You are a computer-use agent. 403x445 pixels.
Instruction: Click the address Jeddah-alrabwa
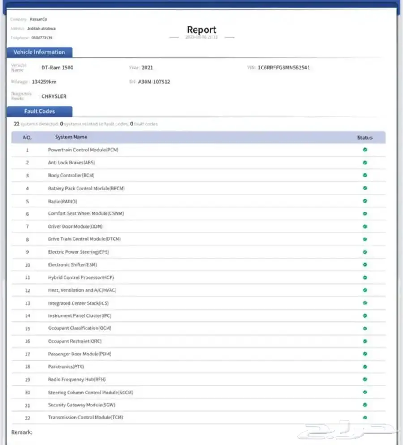tap(41, 28)
